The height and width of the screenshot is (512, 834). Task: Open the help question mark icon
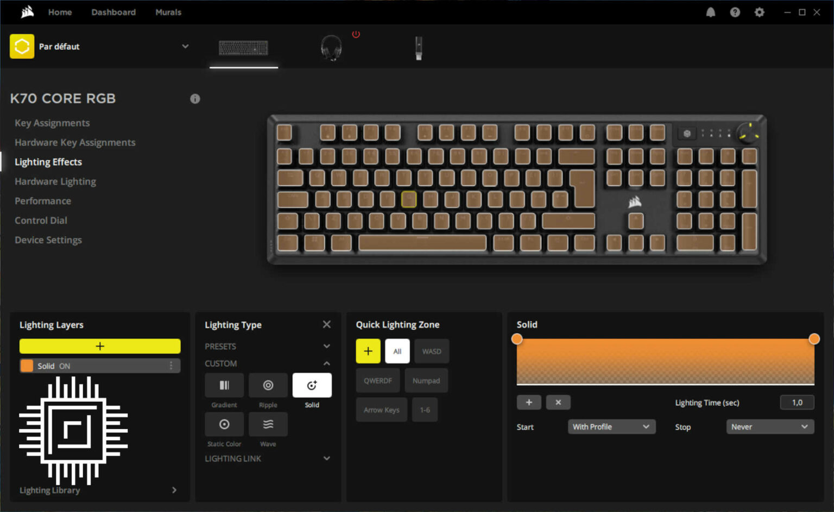735,12
